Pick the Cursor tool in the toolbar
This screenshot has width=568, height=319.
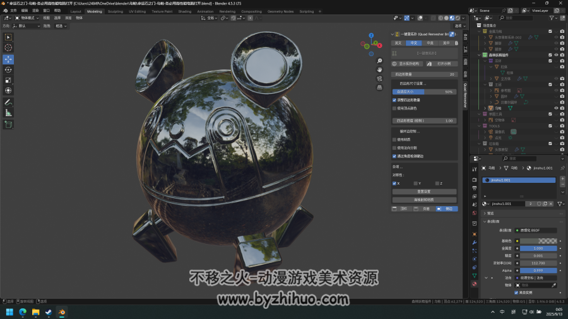(8, 48)
